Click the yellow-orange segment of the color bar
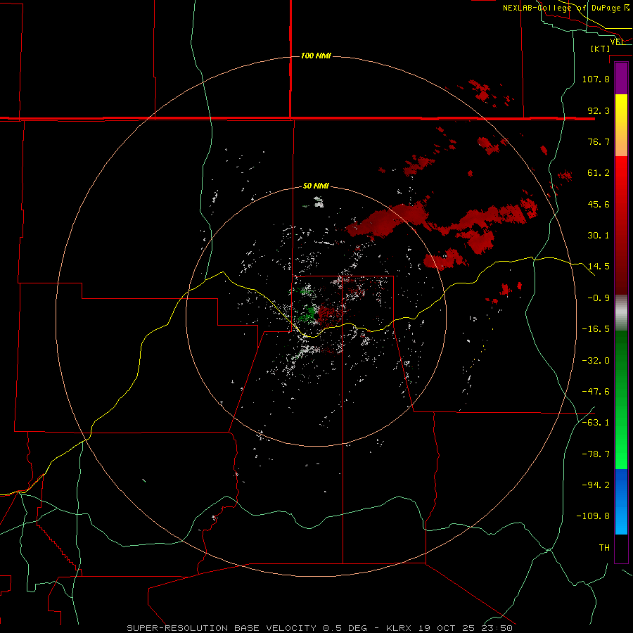Image resolution: width=633 pixels, height=633 pixels. coord(621,125)
